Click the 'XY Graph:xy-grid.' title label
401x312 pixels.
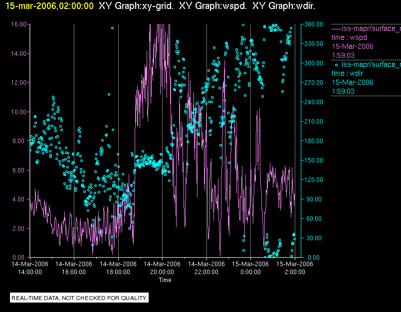pyautogui.click(x=135, y=6)
